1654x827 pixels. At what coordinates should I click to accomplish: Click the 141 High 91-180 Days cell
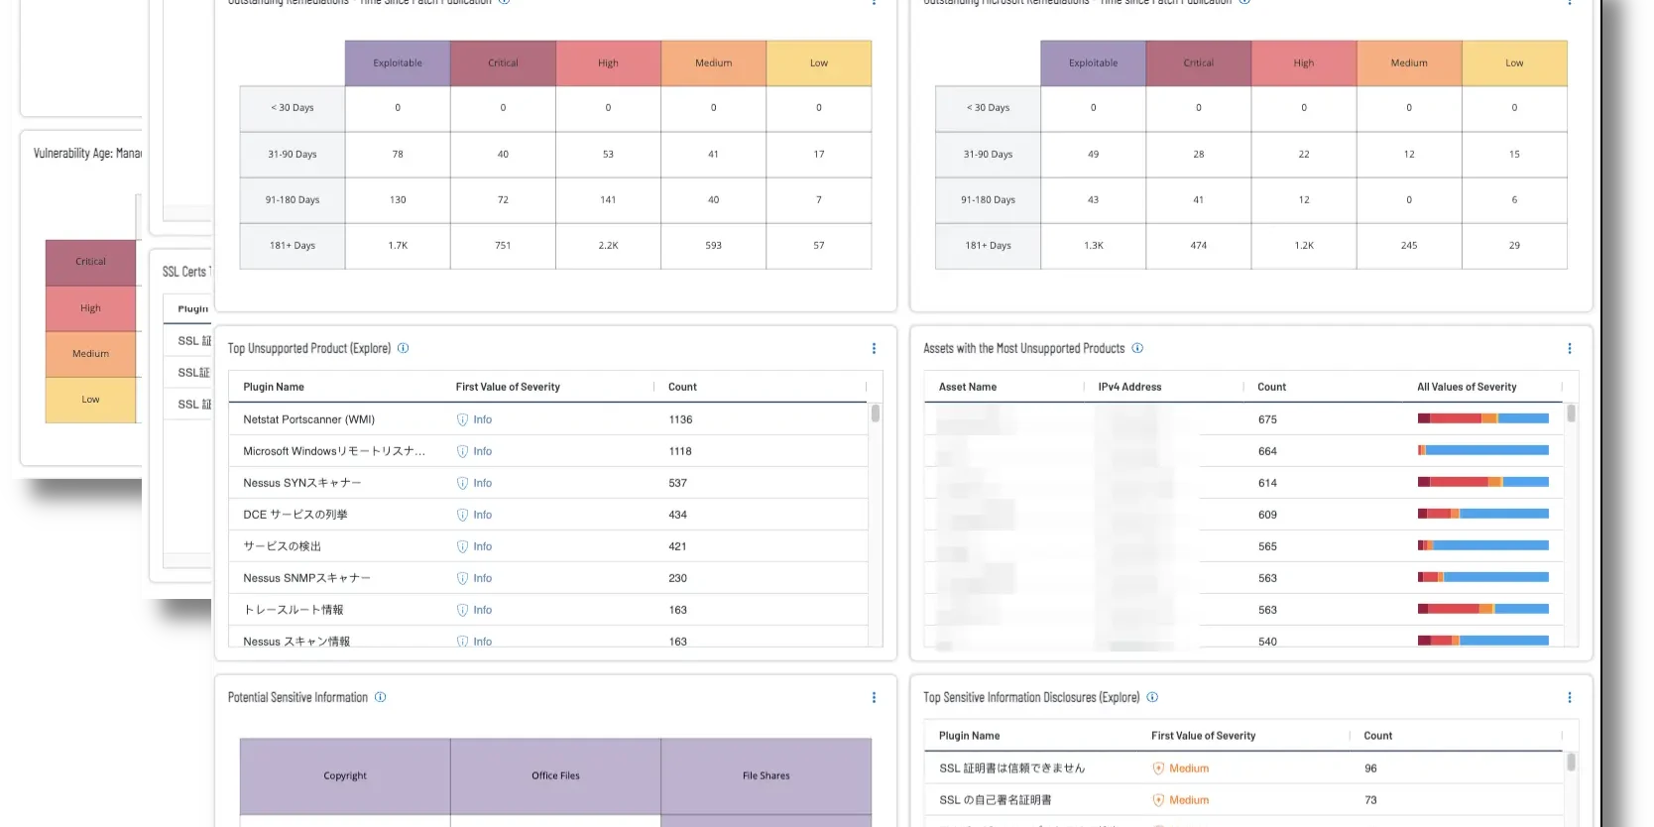(608, 200)
